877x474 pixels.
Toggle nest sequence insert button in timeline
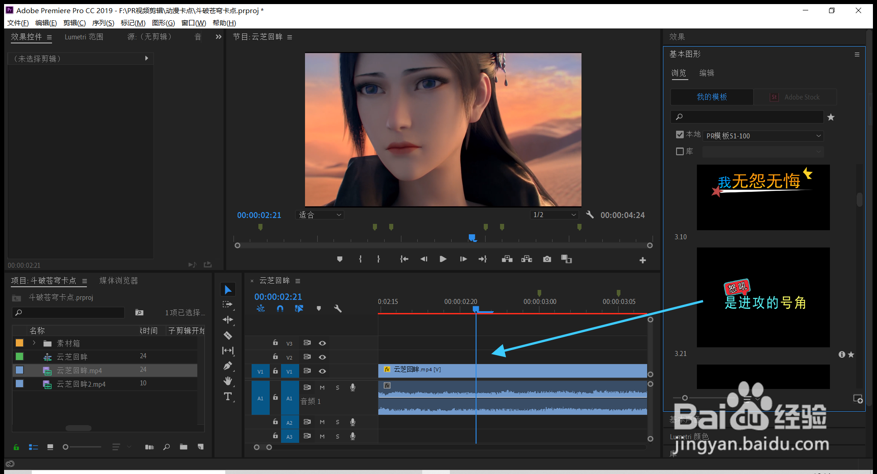(x=261, y=308)
